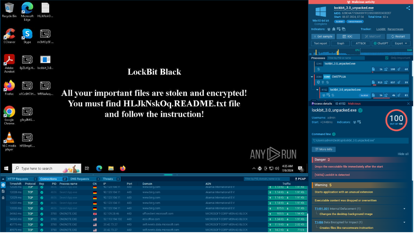The width and height of the screenshot is (414, 233).
Task: Open the ChatGPT analysis button
Action: [381, 44]
